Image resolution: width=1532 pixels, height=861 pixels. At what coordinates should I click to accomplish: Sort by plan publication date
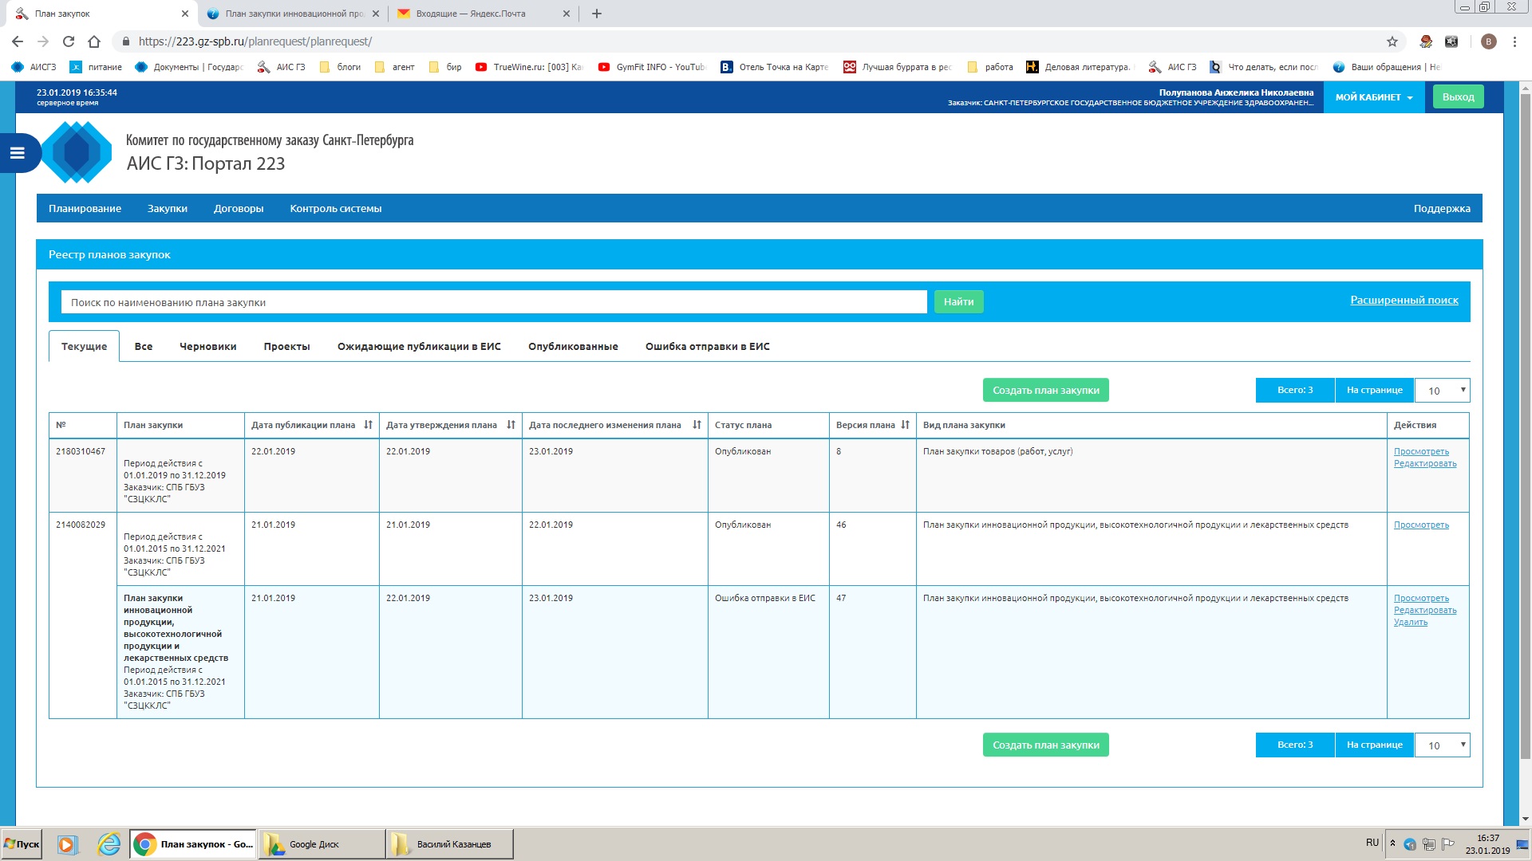coord(368,425)
